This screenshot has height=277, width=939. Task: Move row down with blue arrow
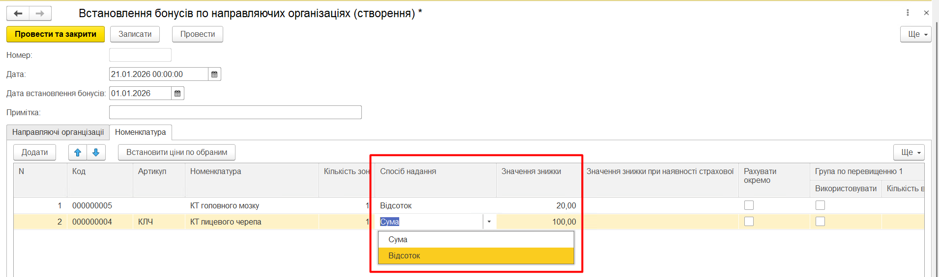tap(96, 152)
